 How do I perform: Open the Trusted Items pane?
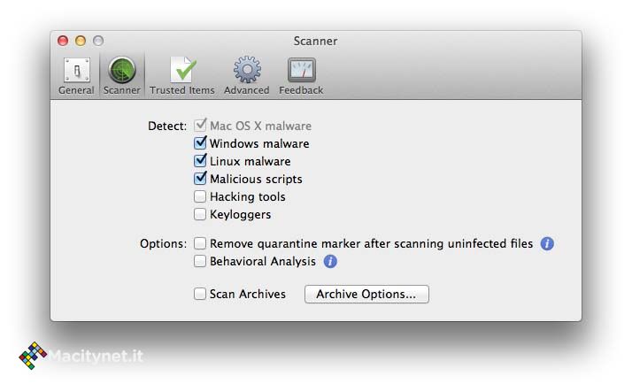click(x=182, y=76)
